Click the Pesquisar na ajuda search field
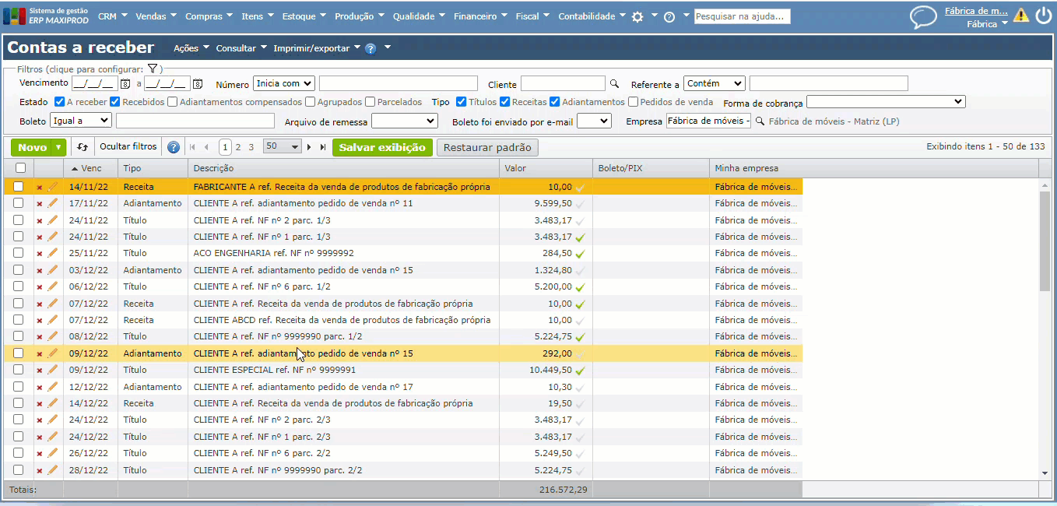The image size is (1057, 506). click(743, 16)
